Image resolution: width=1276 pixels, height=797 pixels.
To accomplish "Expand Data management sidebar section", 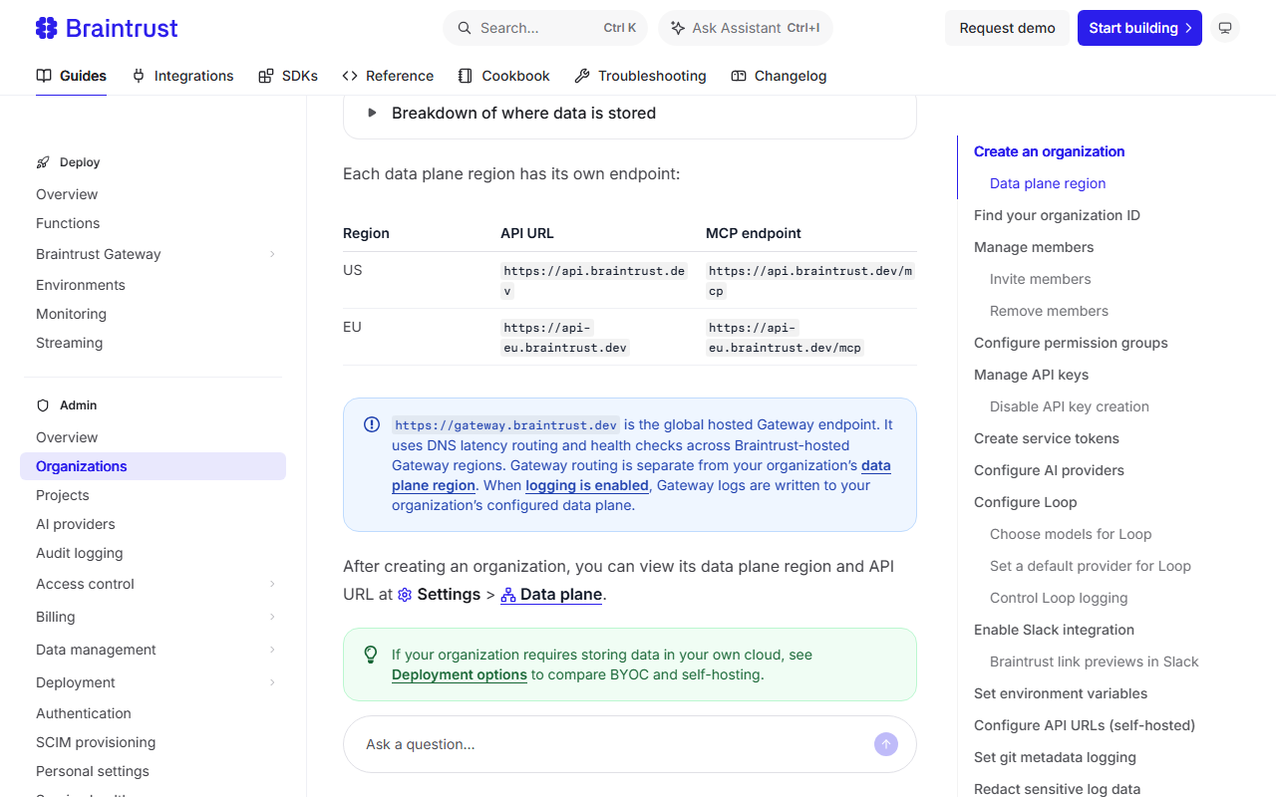I will pyautogui.click(x=272, y=650).
